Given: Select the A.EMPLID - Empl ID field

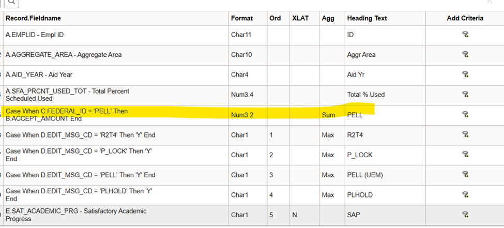Looking at the screenshot, I should click(35, 35).
